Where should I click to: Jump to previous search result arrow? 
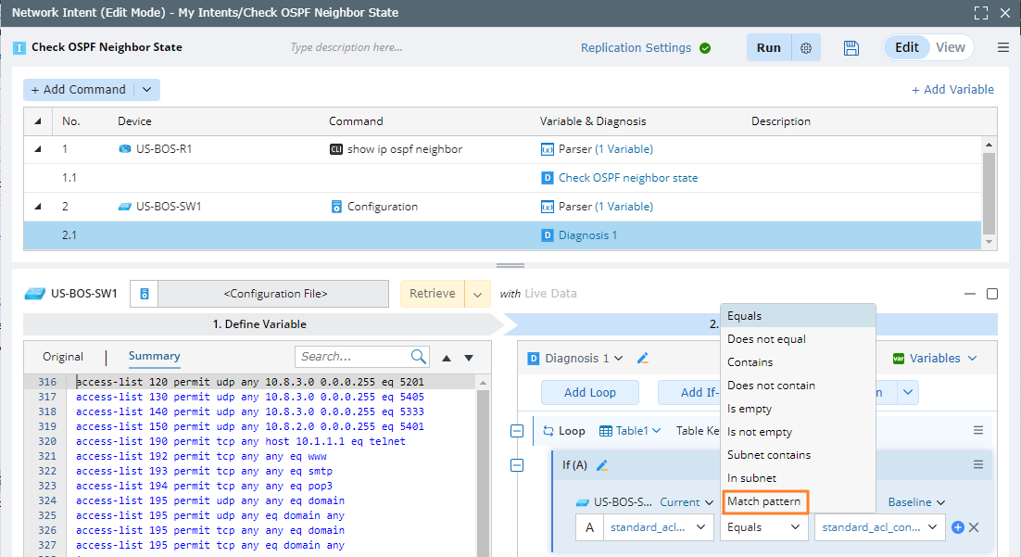point(447,358)
